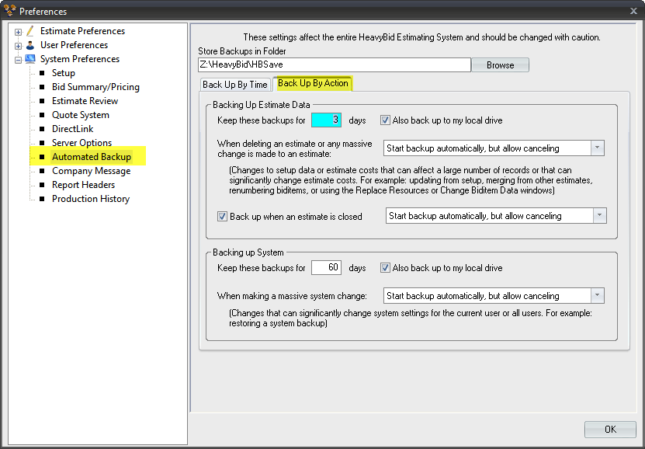Open the estimate closed backup options dropdown
This screenshot has height=449, width=645.
coord(597,215)
